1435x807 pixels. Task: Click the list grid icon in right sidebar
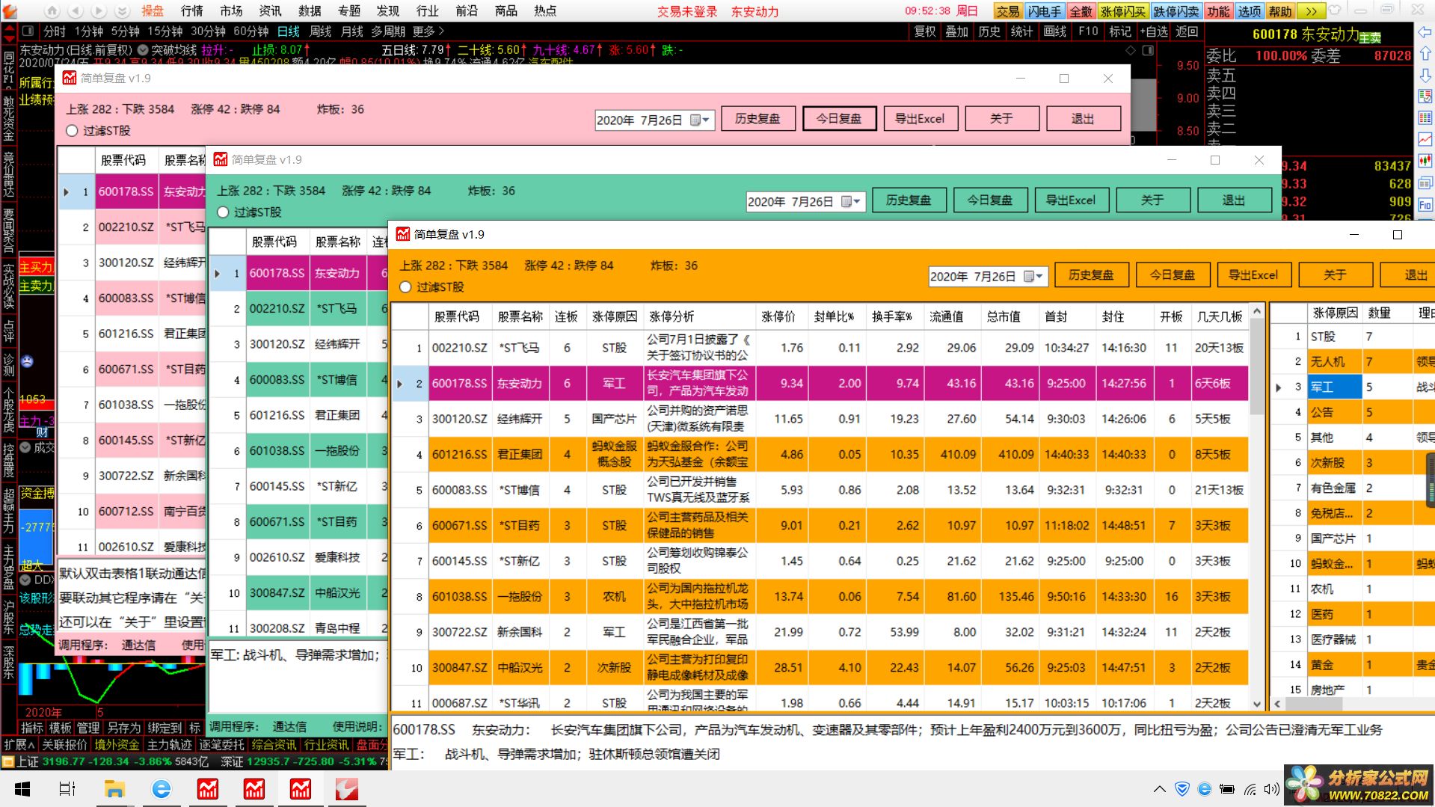point(1425,117)
